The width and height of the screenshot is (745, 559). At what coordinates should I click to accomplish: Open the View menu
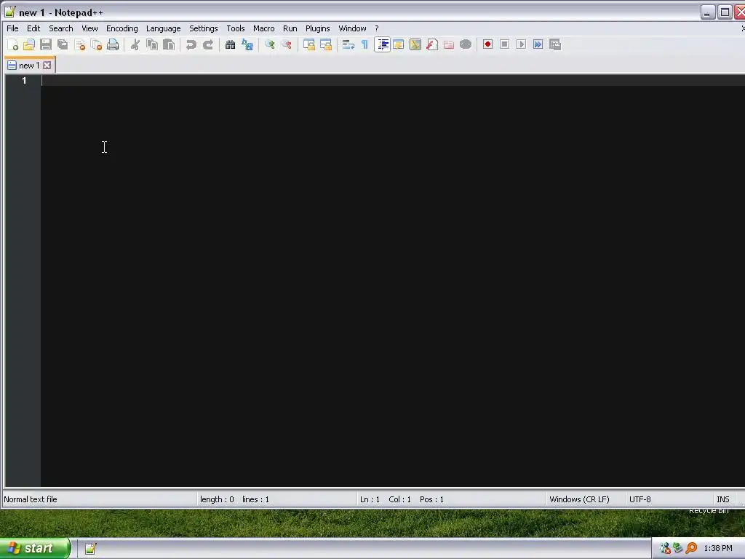(x=89, y=28)
